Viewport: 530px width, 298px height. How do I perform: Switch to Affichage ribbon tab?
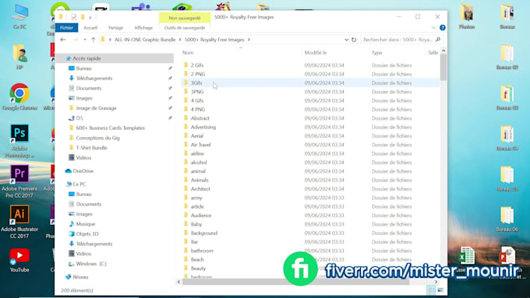click(143, 28)
